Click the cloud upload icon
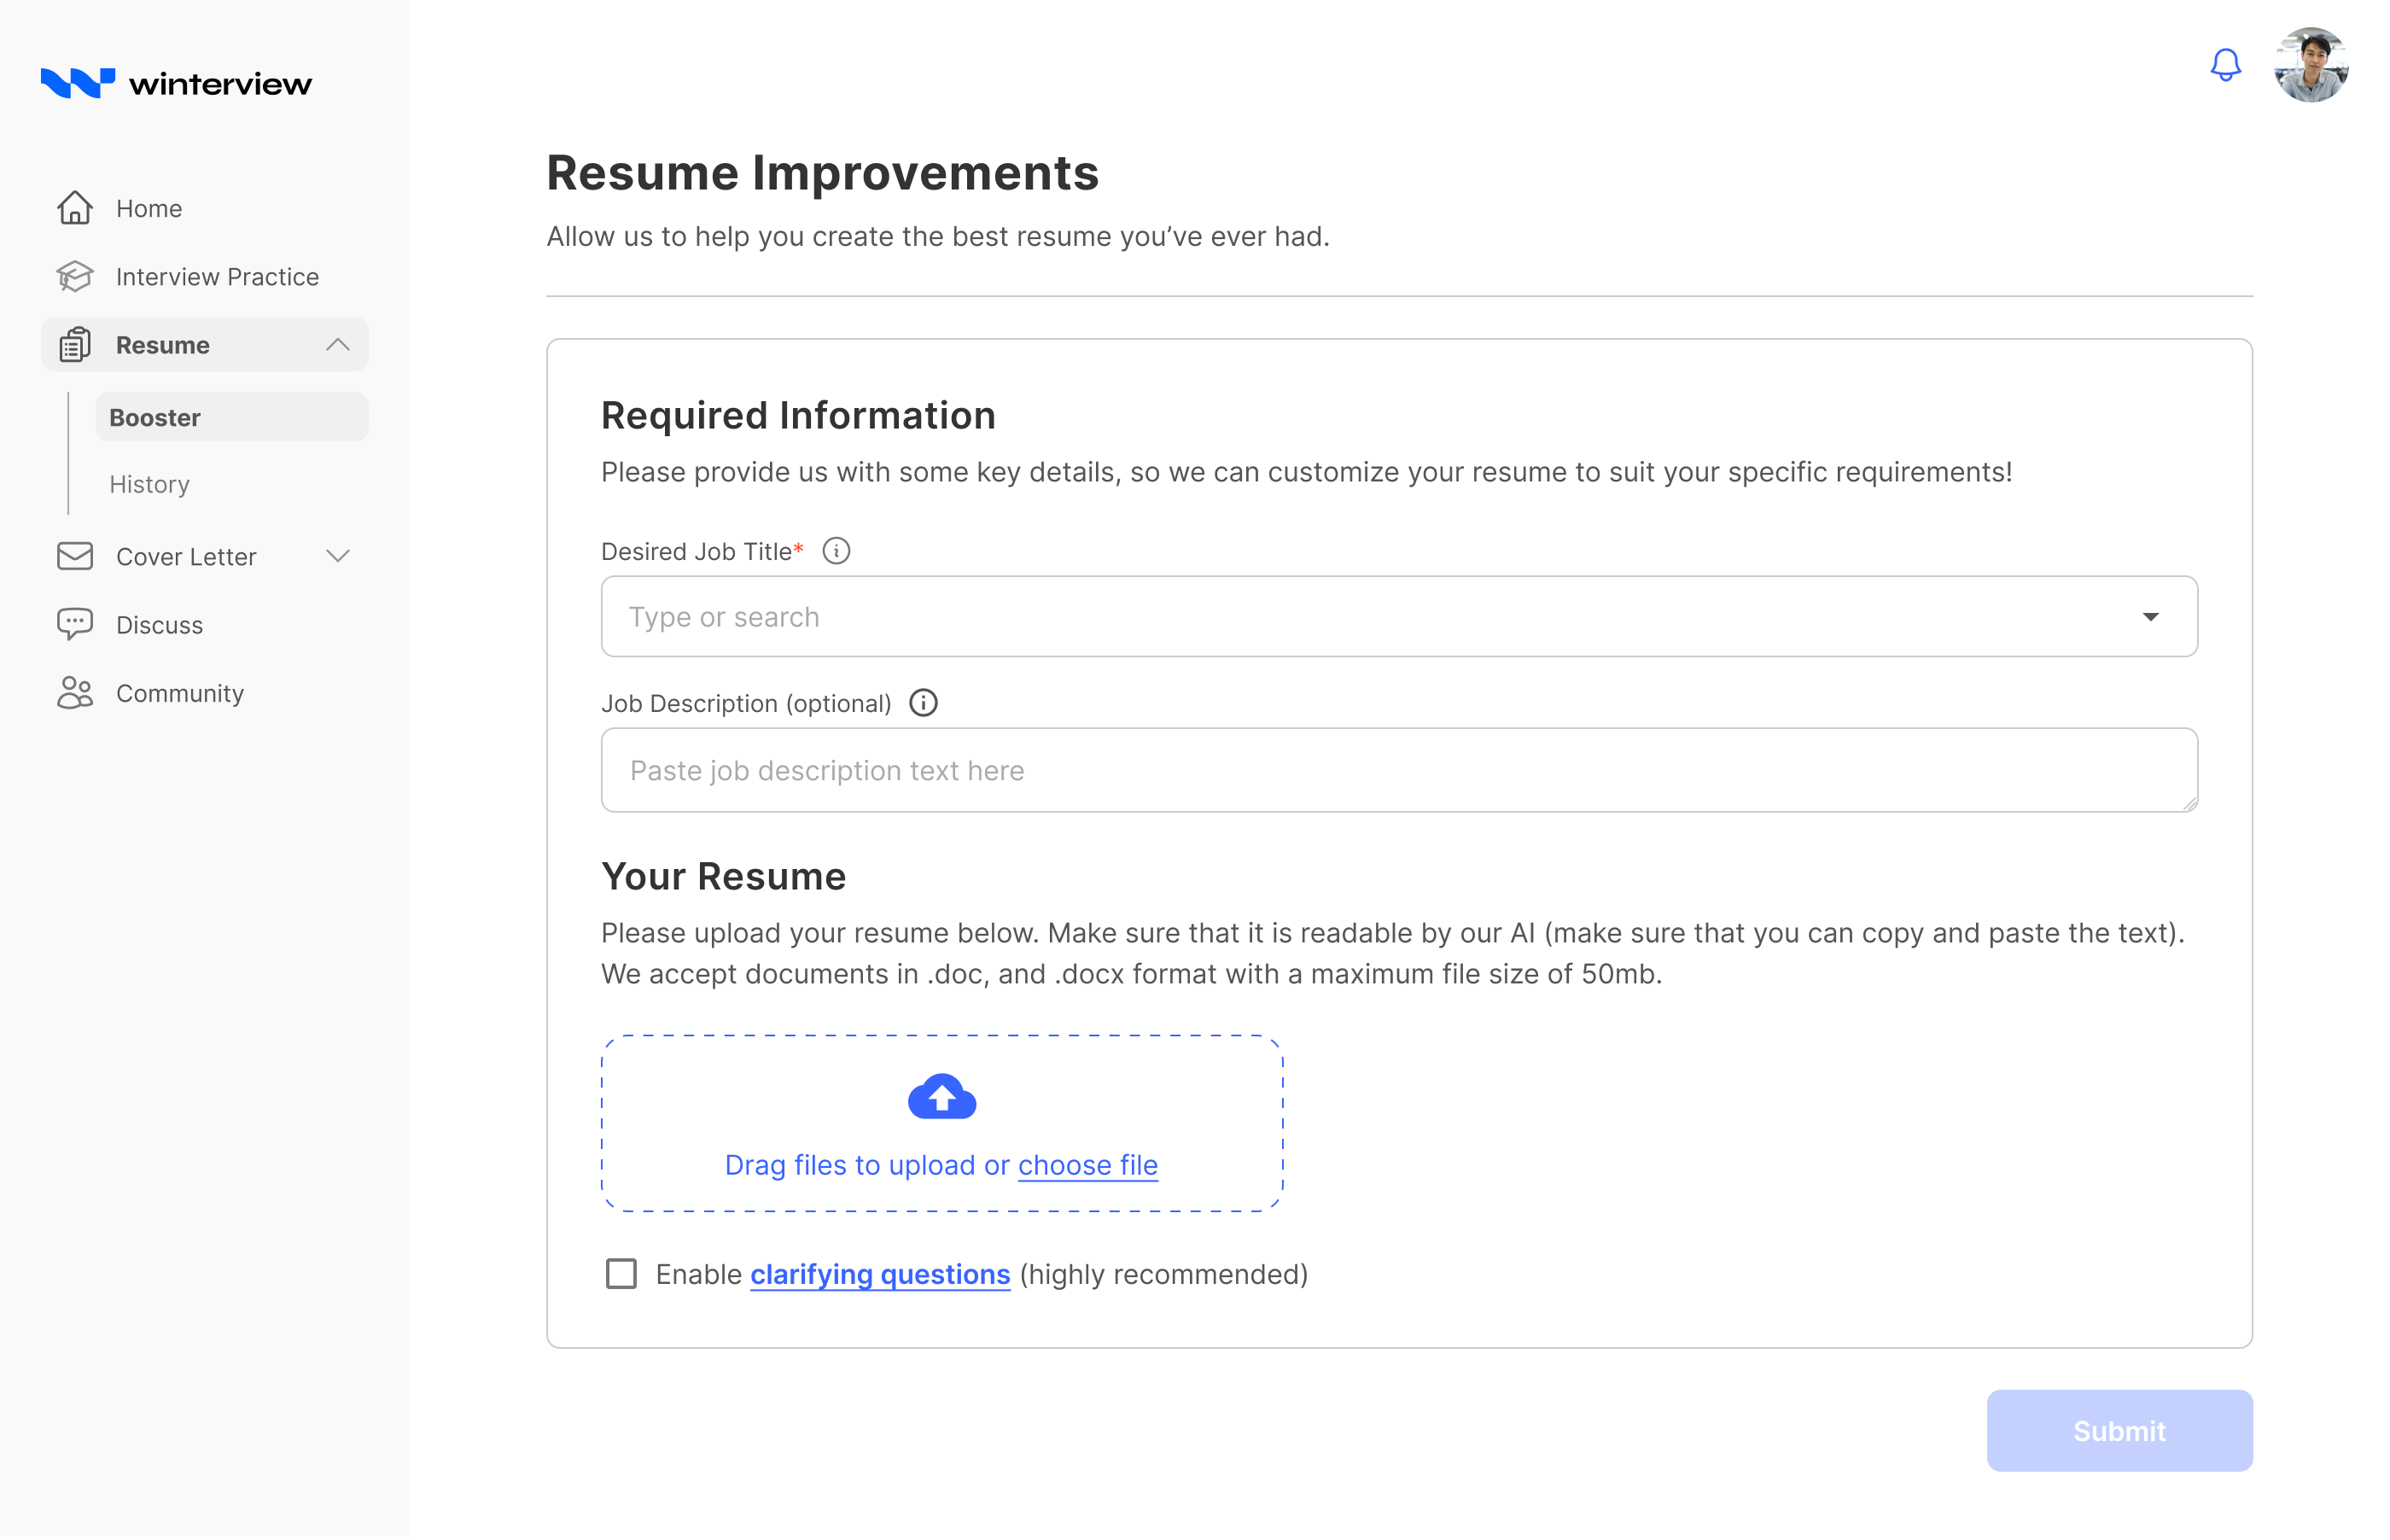 pyautogui.click(x=941, y=1097)
